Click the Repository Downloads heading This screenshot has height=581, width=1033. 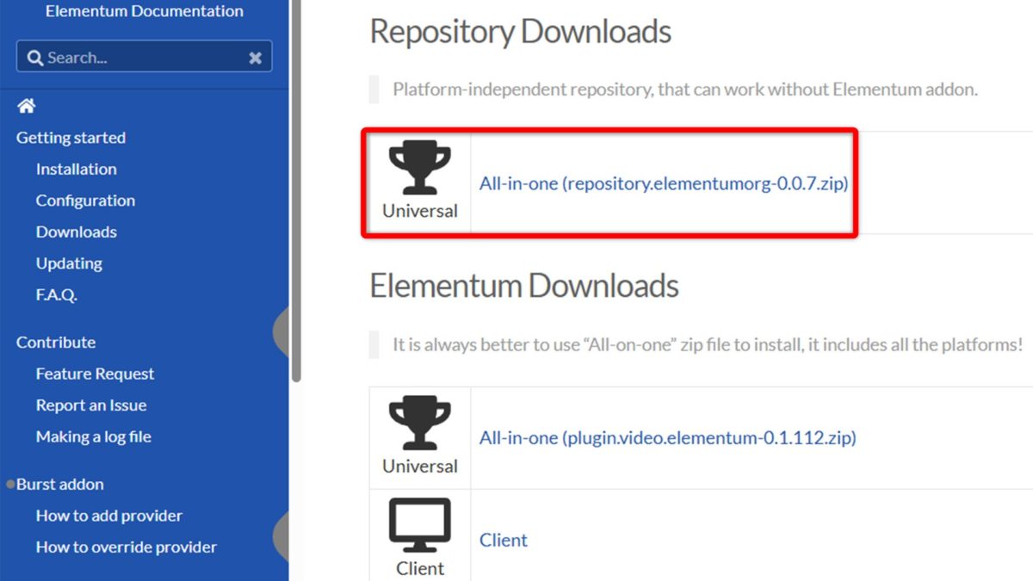pos(521,32)
